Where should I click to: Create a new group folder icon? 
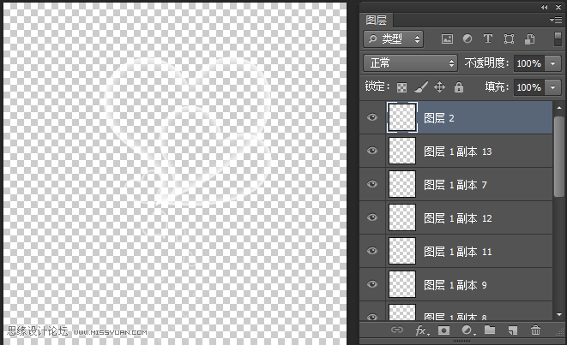tap(490, 330)
